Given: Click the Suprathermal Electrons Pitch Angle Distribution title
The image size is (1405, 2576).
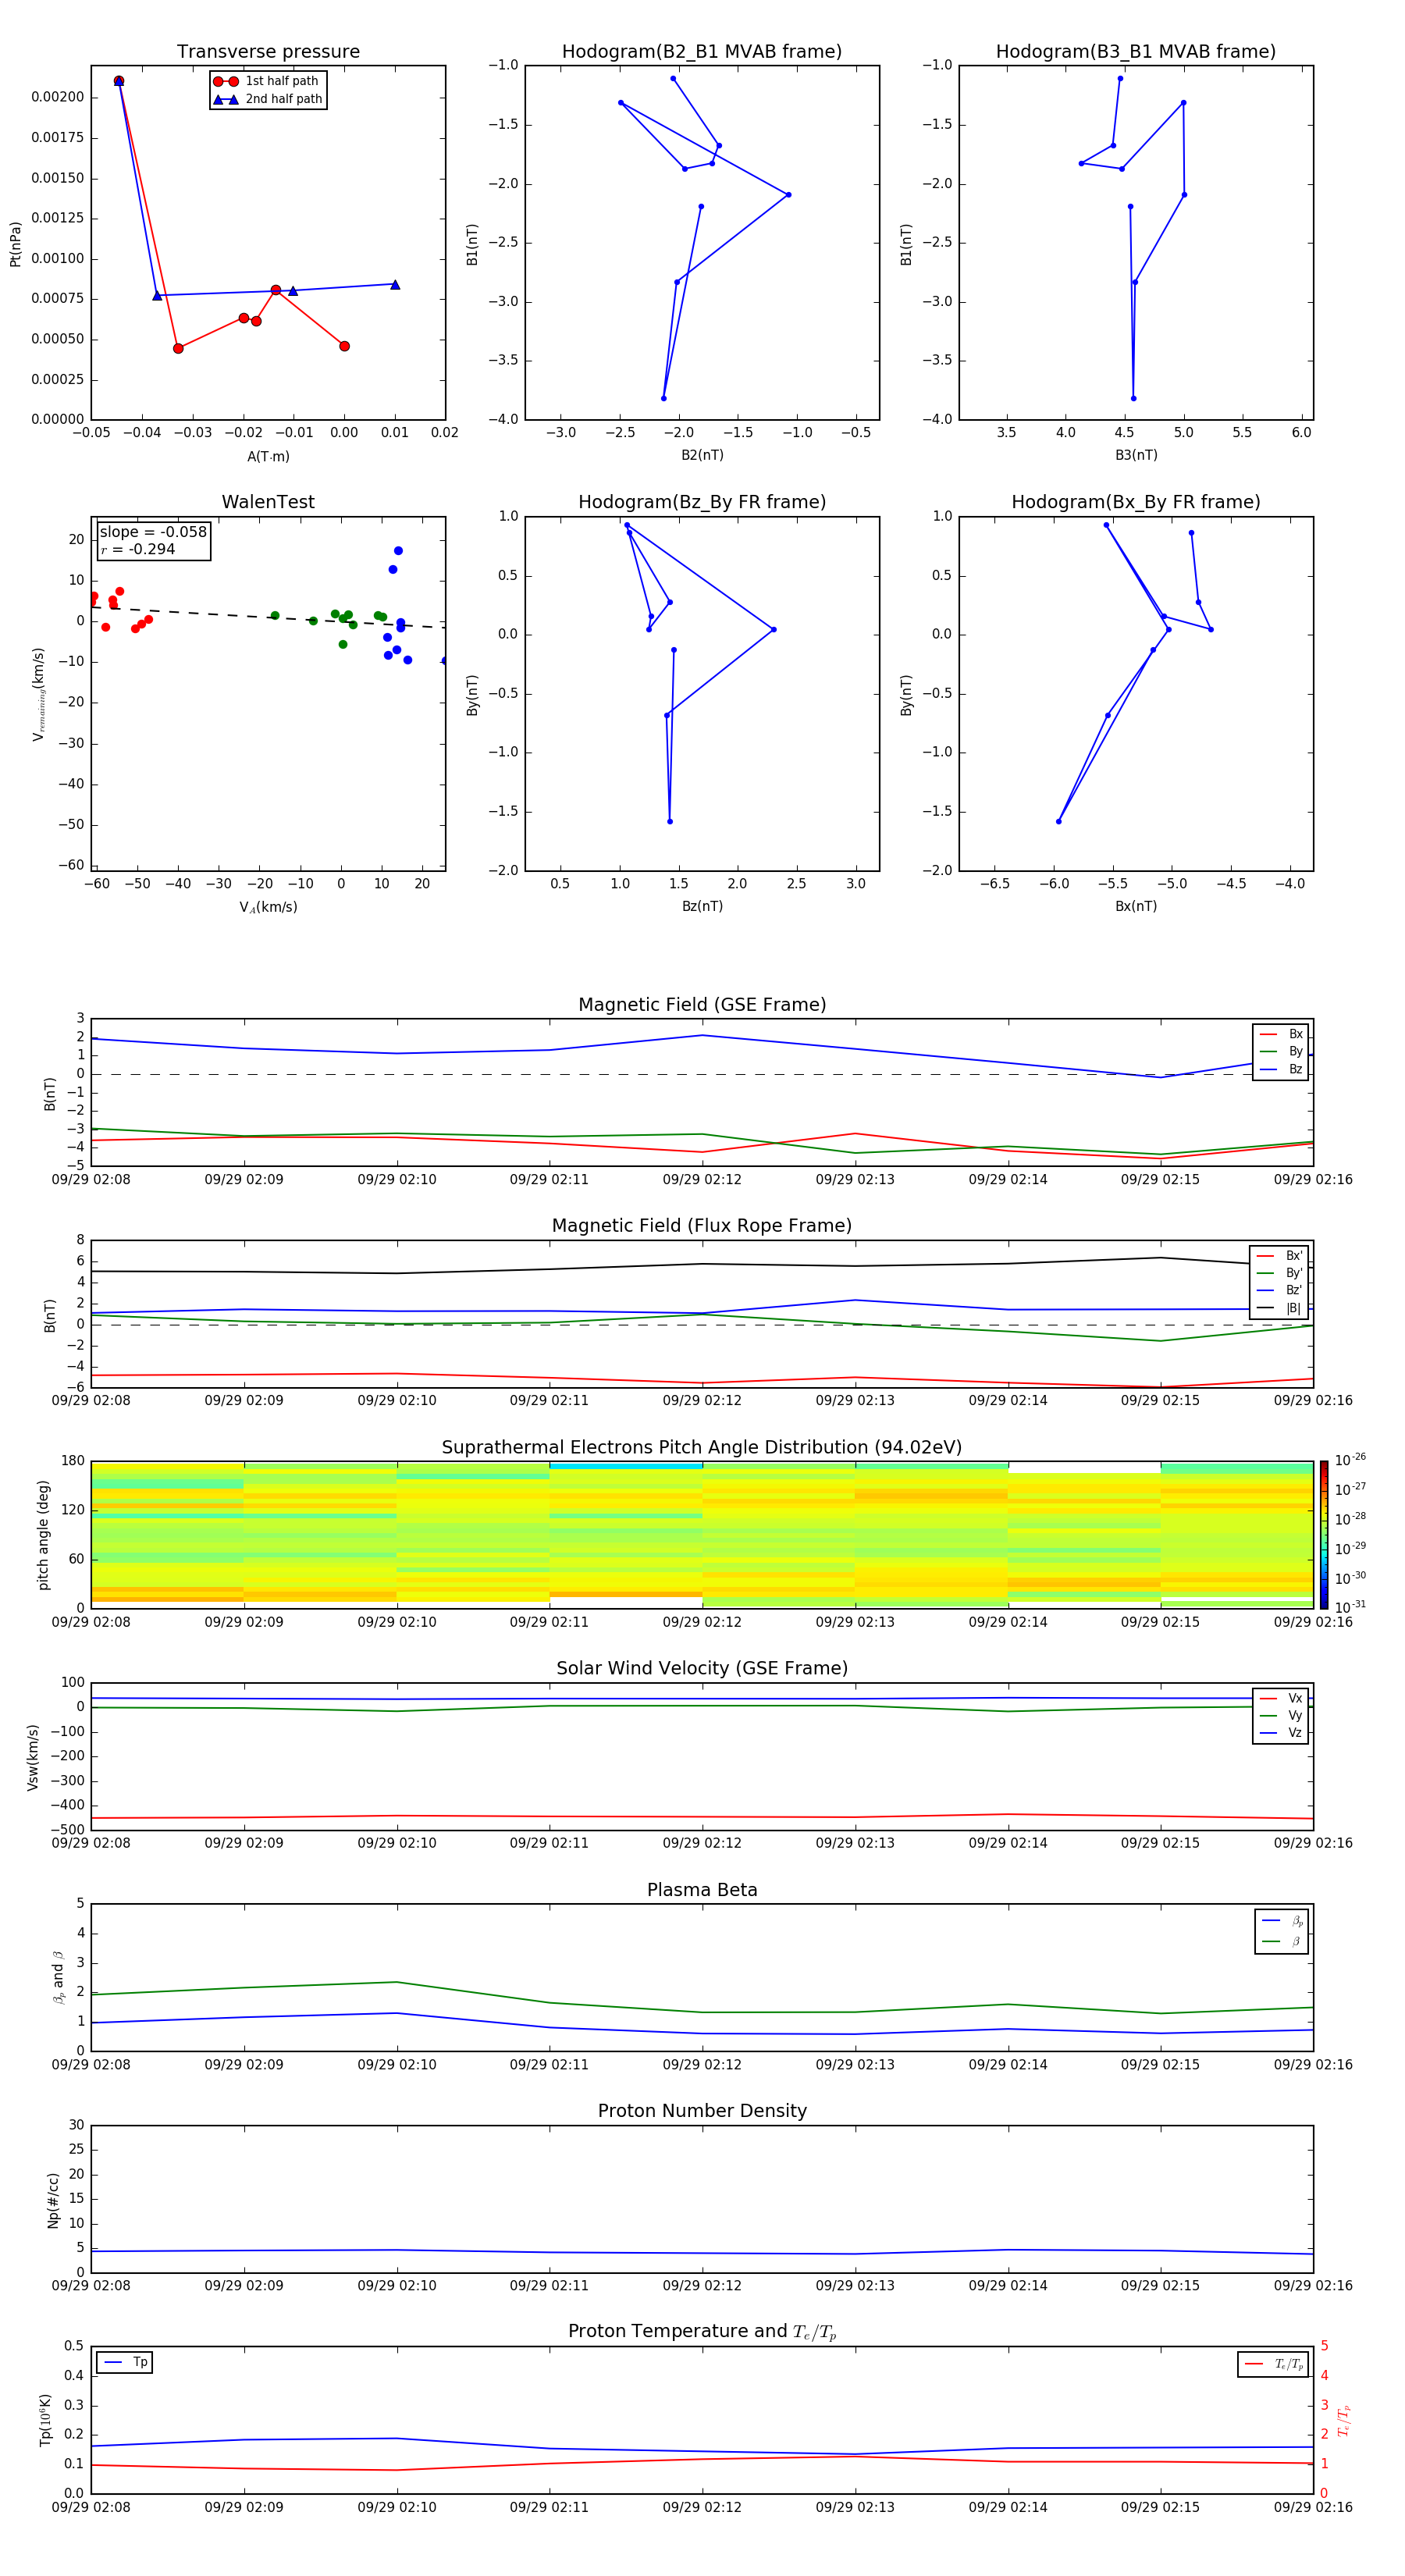Looking at the screenshot, I should point(702,1448).
